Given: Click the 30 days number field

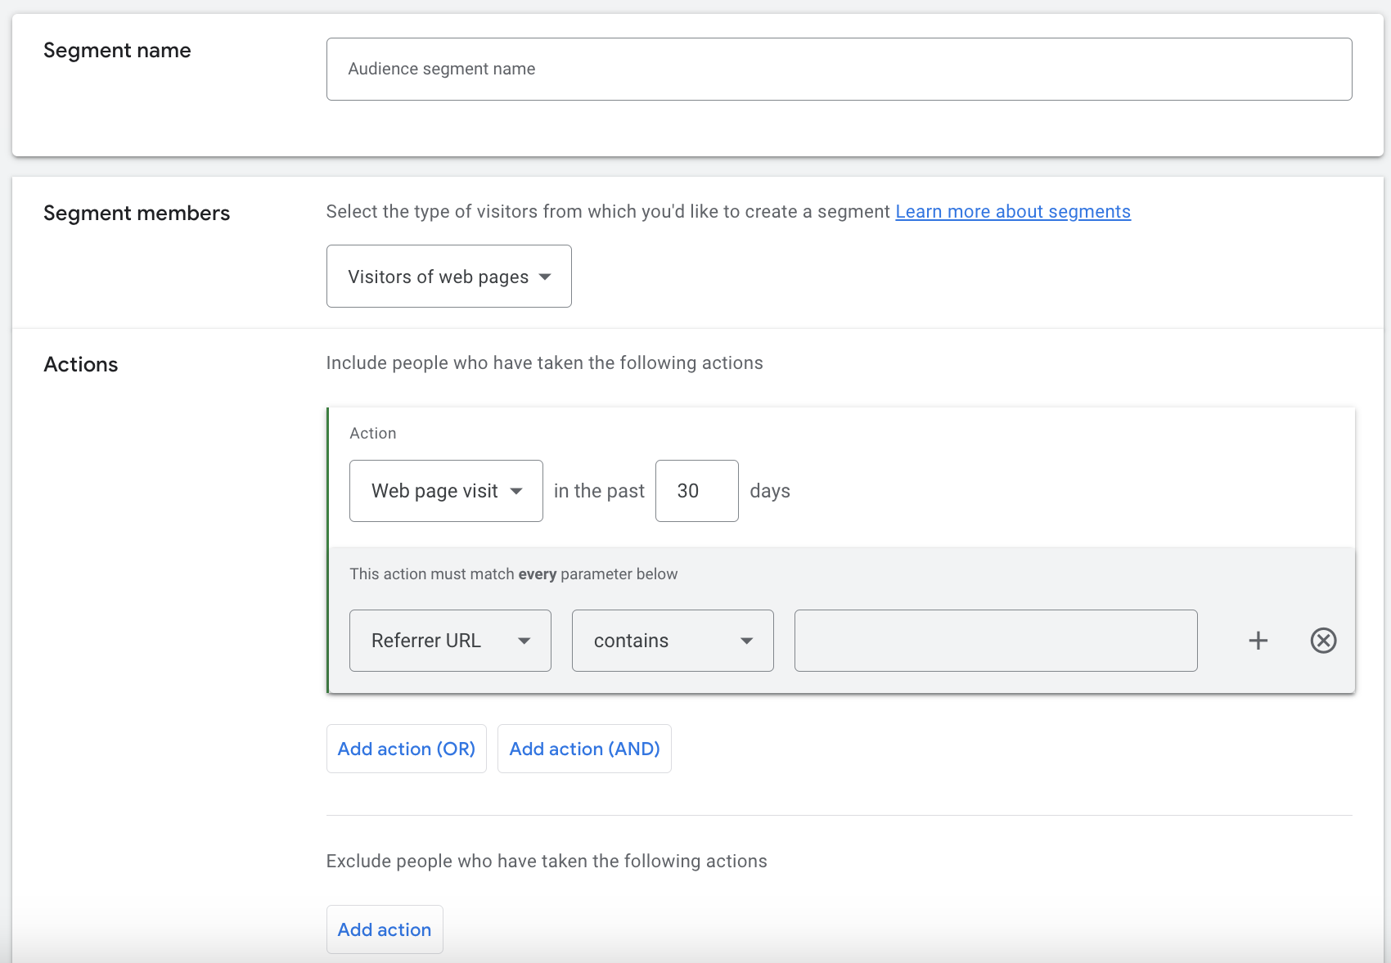Looking at the screenshot, I should (x=697, y=491).
